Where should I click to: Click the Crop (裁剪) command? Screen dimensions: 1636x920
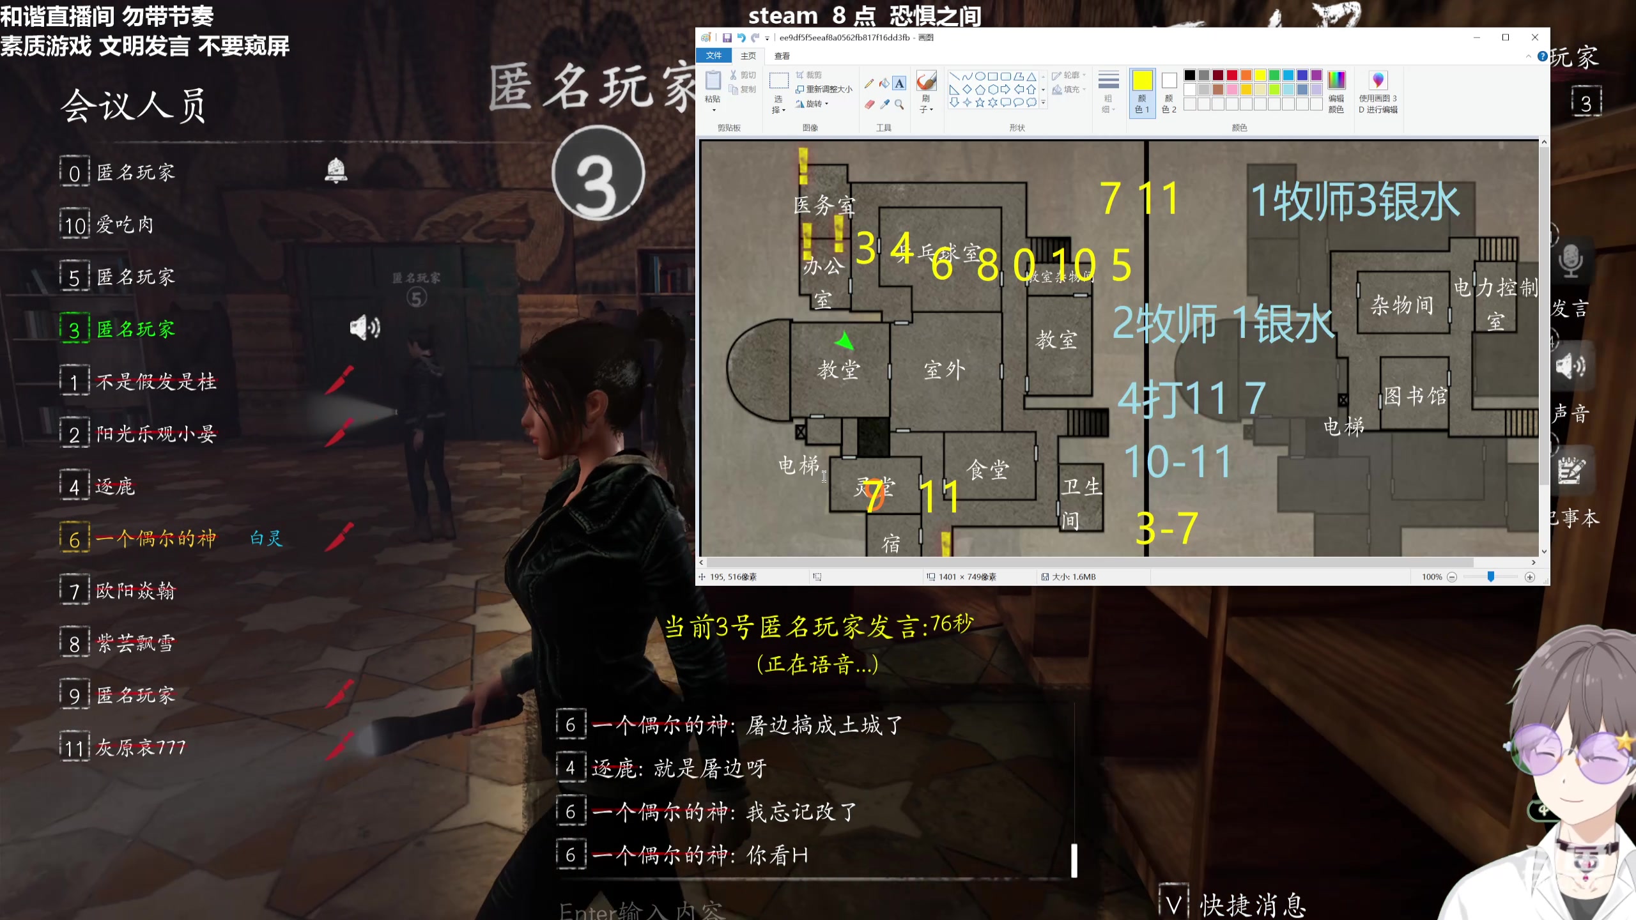point(808,75)
